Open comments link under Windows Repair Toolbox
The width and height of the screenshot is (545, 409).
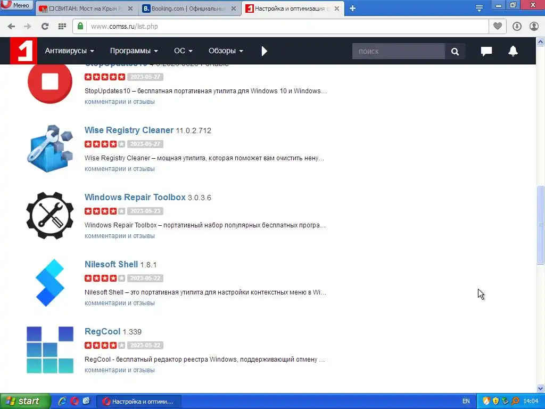click(120, 236)
